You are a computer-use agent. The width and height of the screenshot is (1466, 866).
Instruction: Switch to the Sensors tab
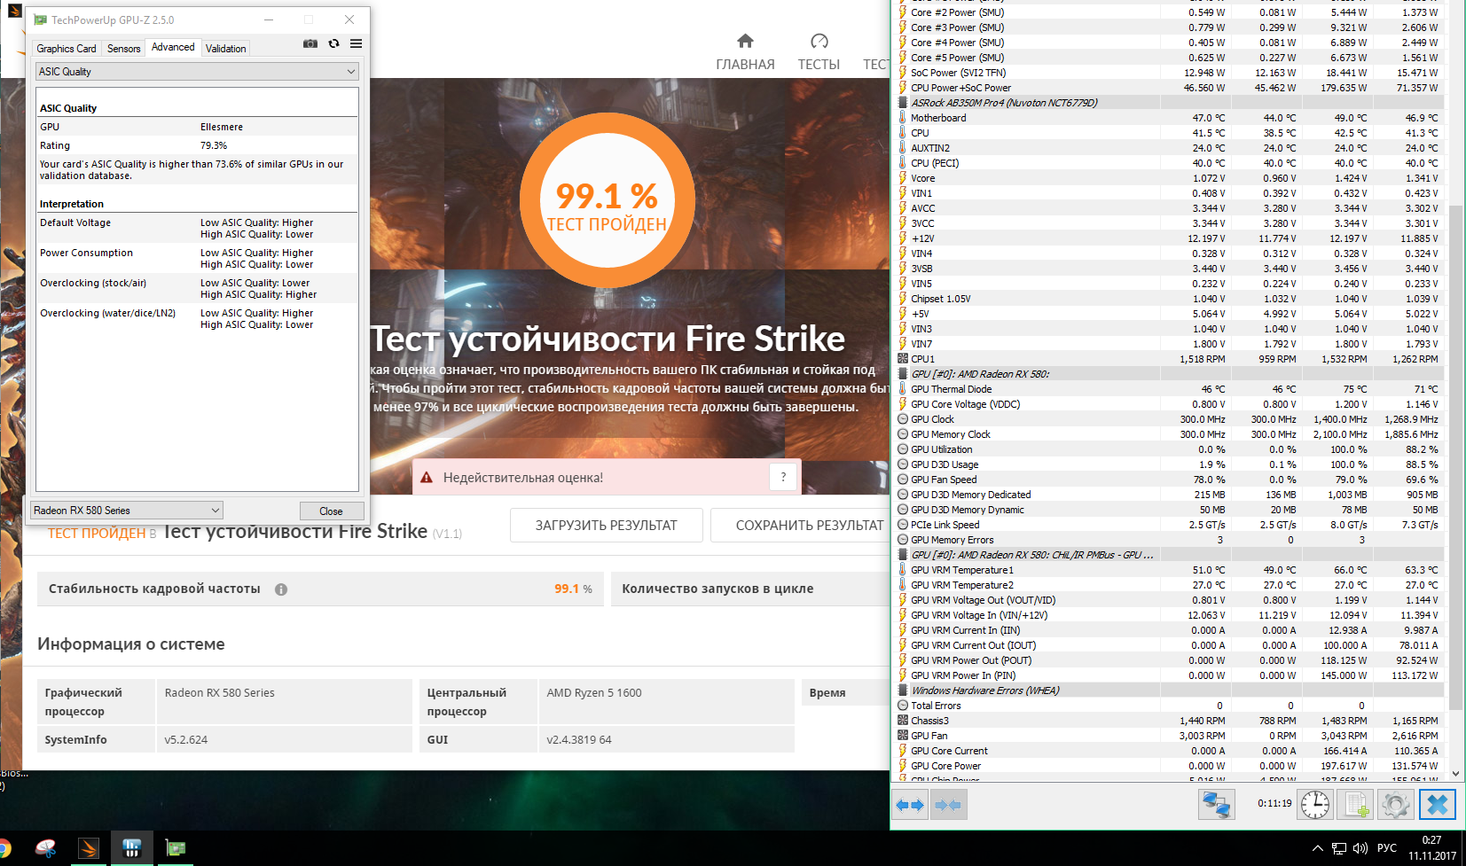click(x=123, y=49)
